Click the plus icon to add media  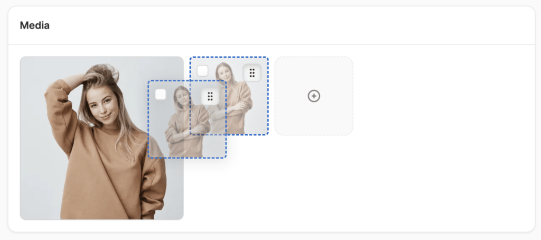tap(314, 96)
